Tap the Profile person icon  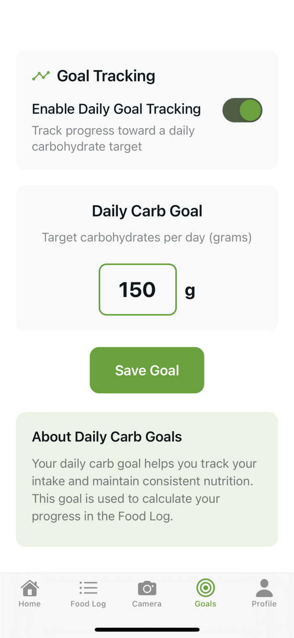coord(264,588)
